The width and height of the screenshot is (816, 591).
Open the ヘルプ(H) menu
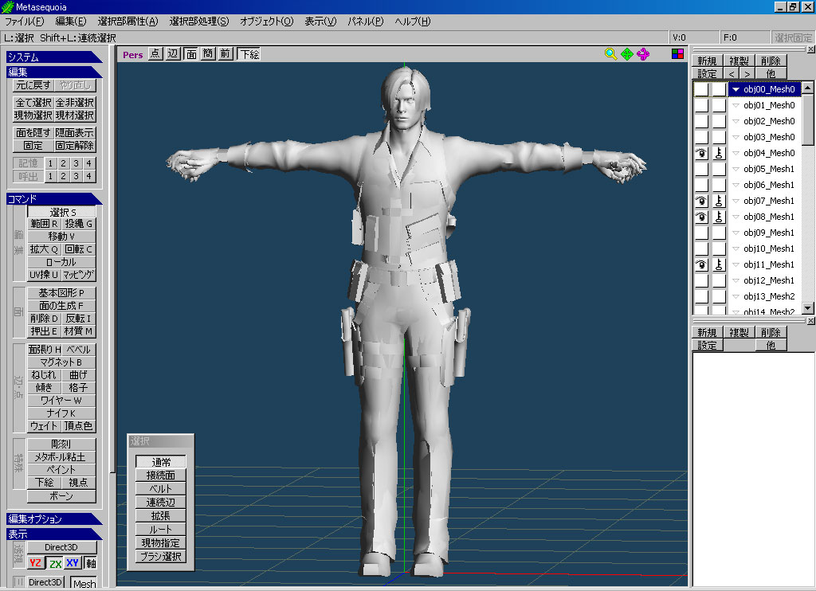(x=413, y=22)
